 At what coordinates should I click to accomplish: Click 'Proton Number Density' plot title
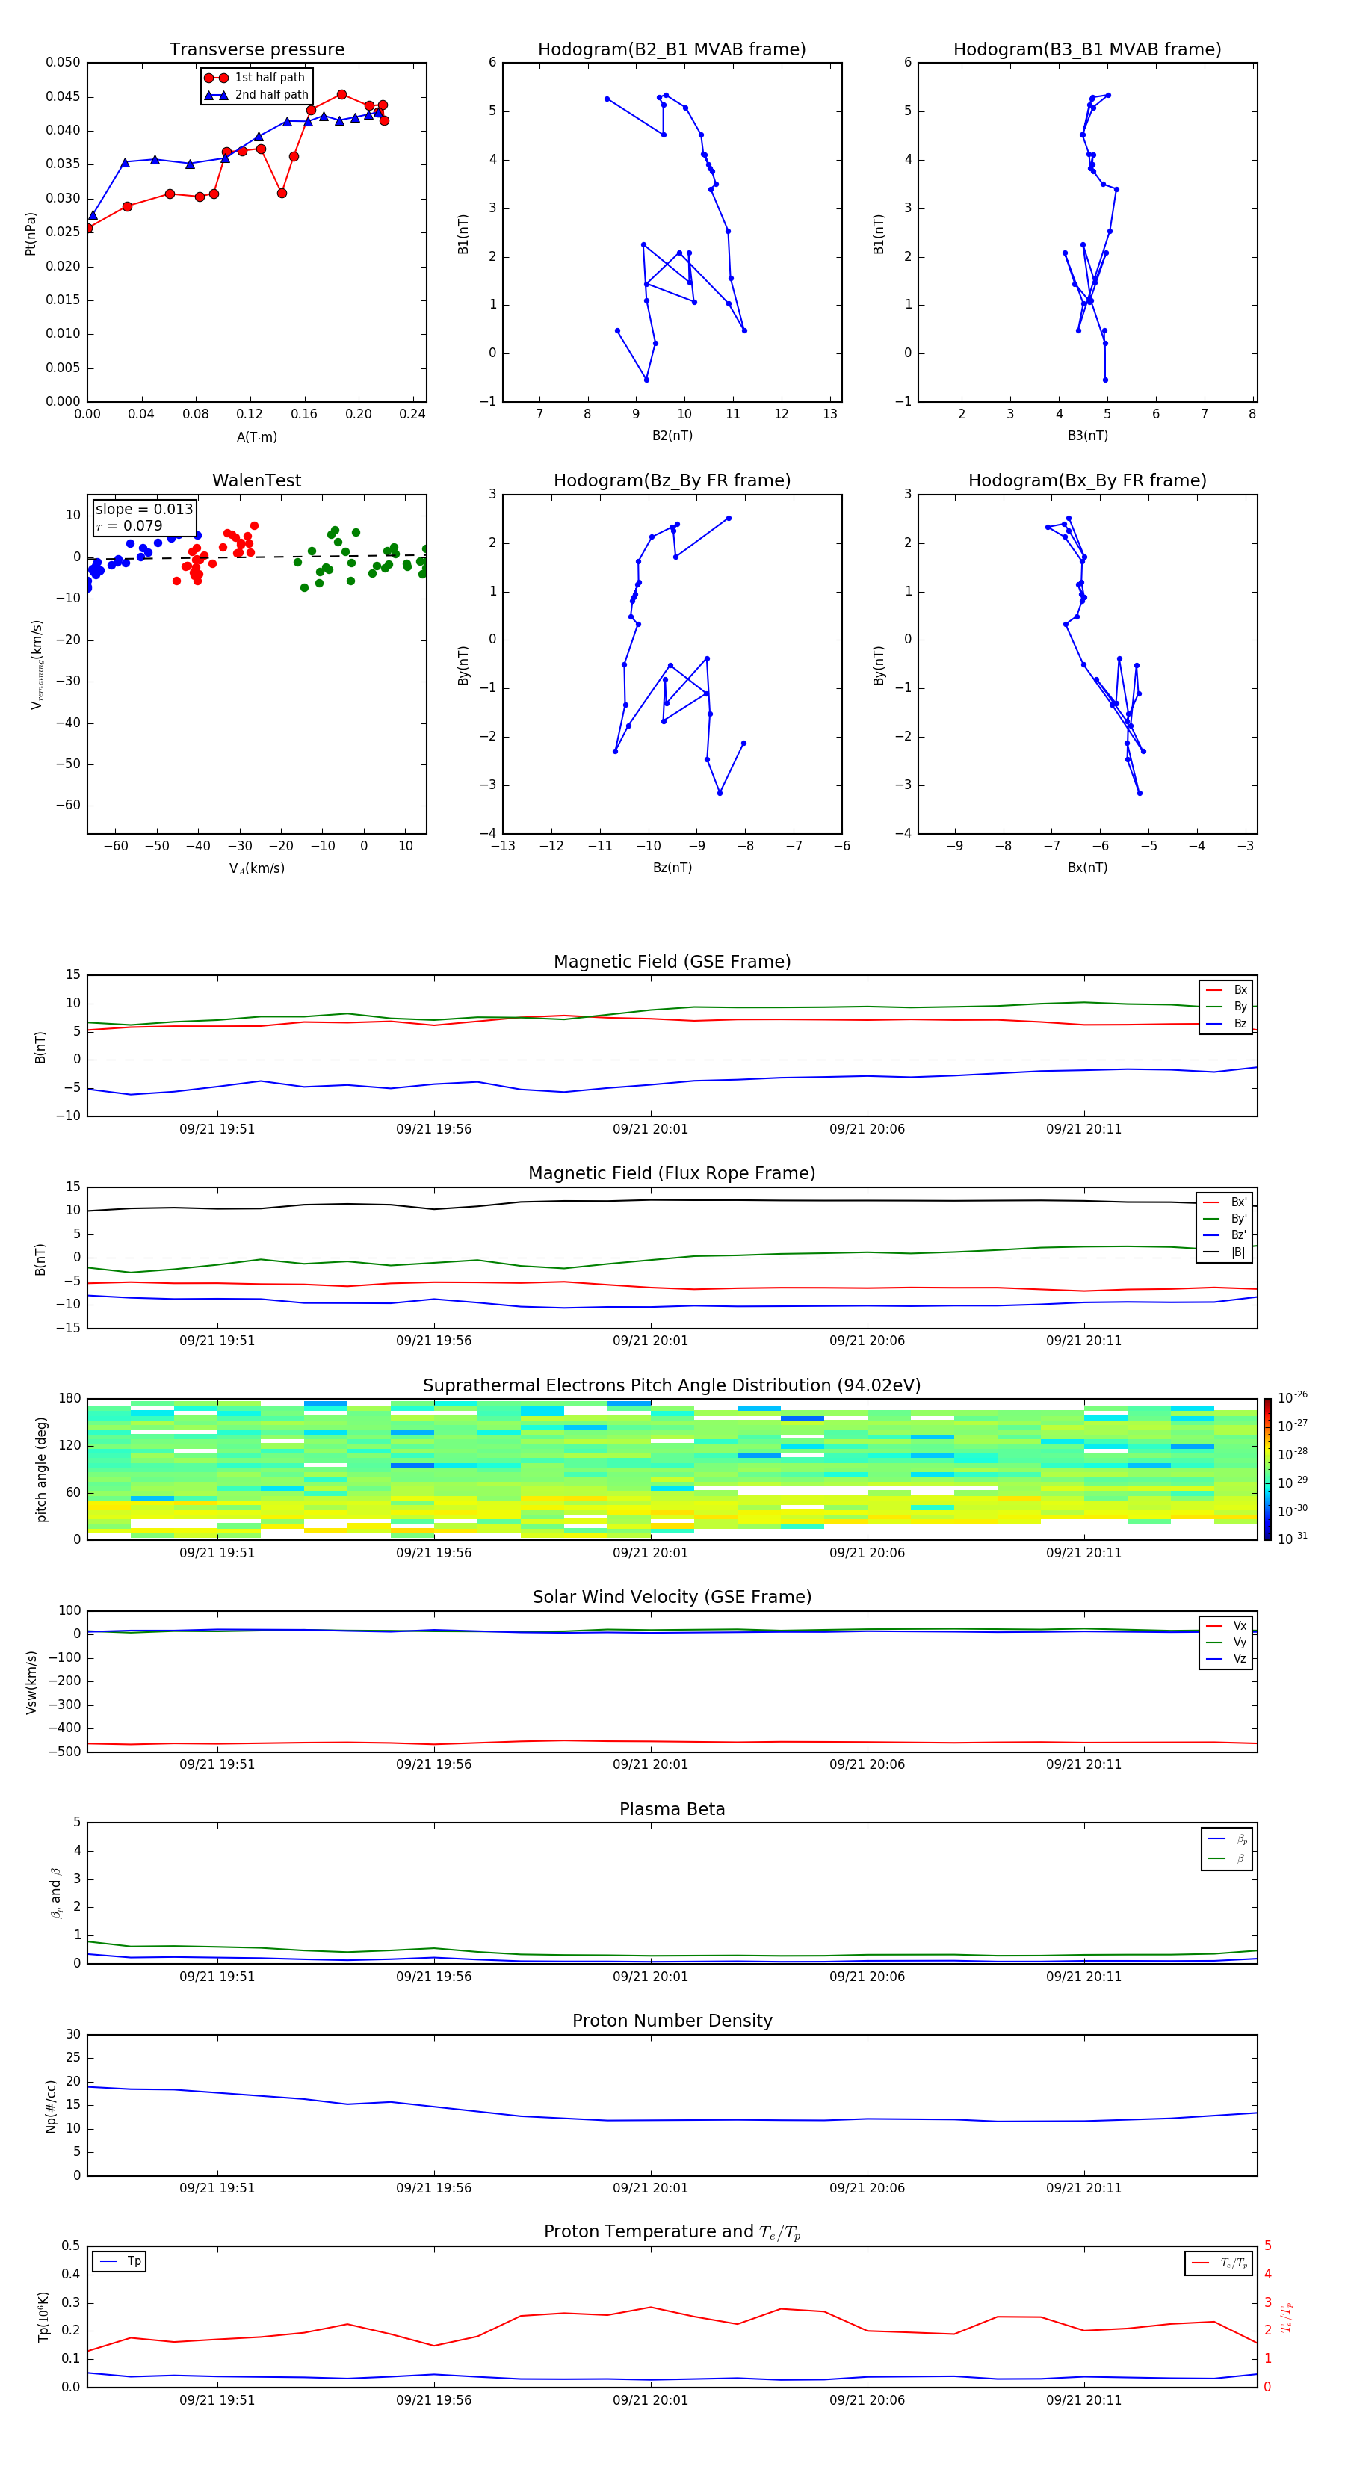tap(672, 2021)
